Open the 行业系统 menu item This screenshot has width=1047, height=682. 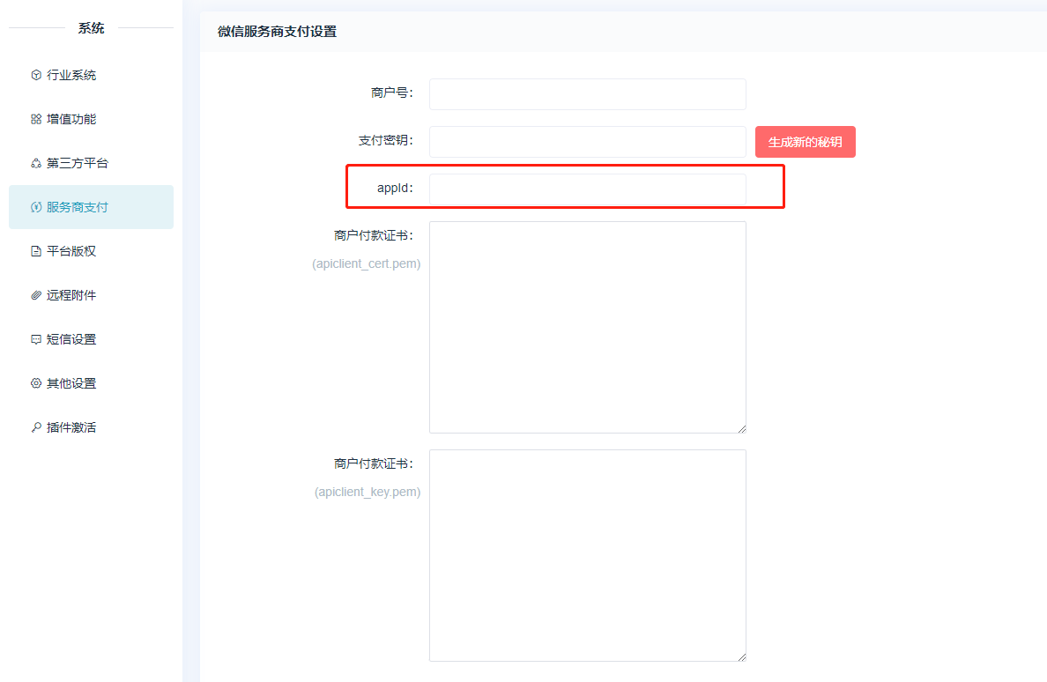71,75
